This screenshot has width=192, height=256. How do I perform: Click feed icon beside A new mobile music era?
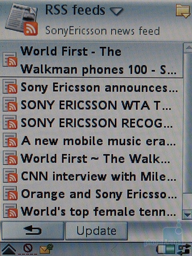click(10, 140)
